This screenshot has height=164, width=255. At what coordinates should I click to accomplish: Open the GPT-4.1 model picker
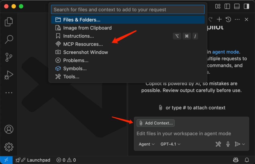pyautogui.click(x=171, y=144)
